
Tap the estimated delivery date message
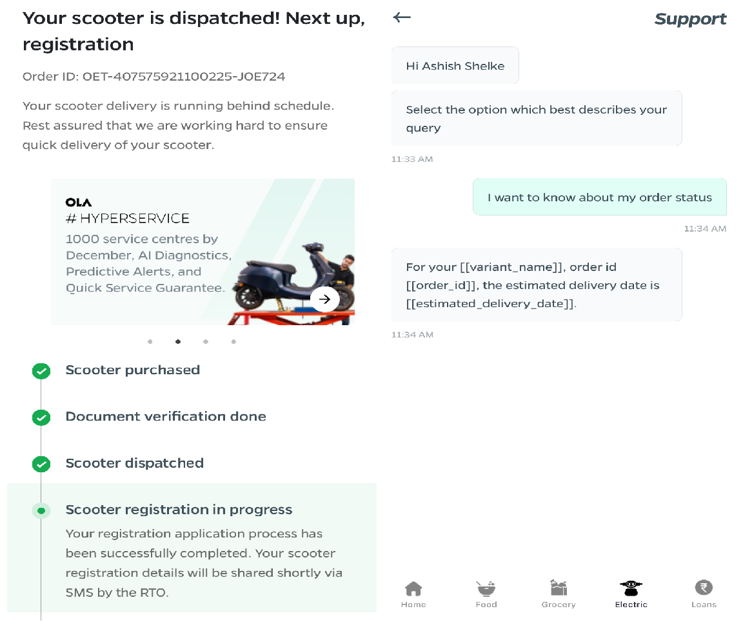coord(536,285)
